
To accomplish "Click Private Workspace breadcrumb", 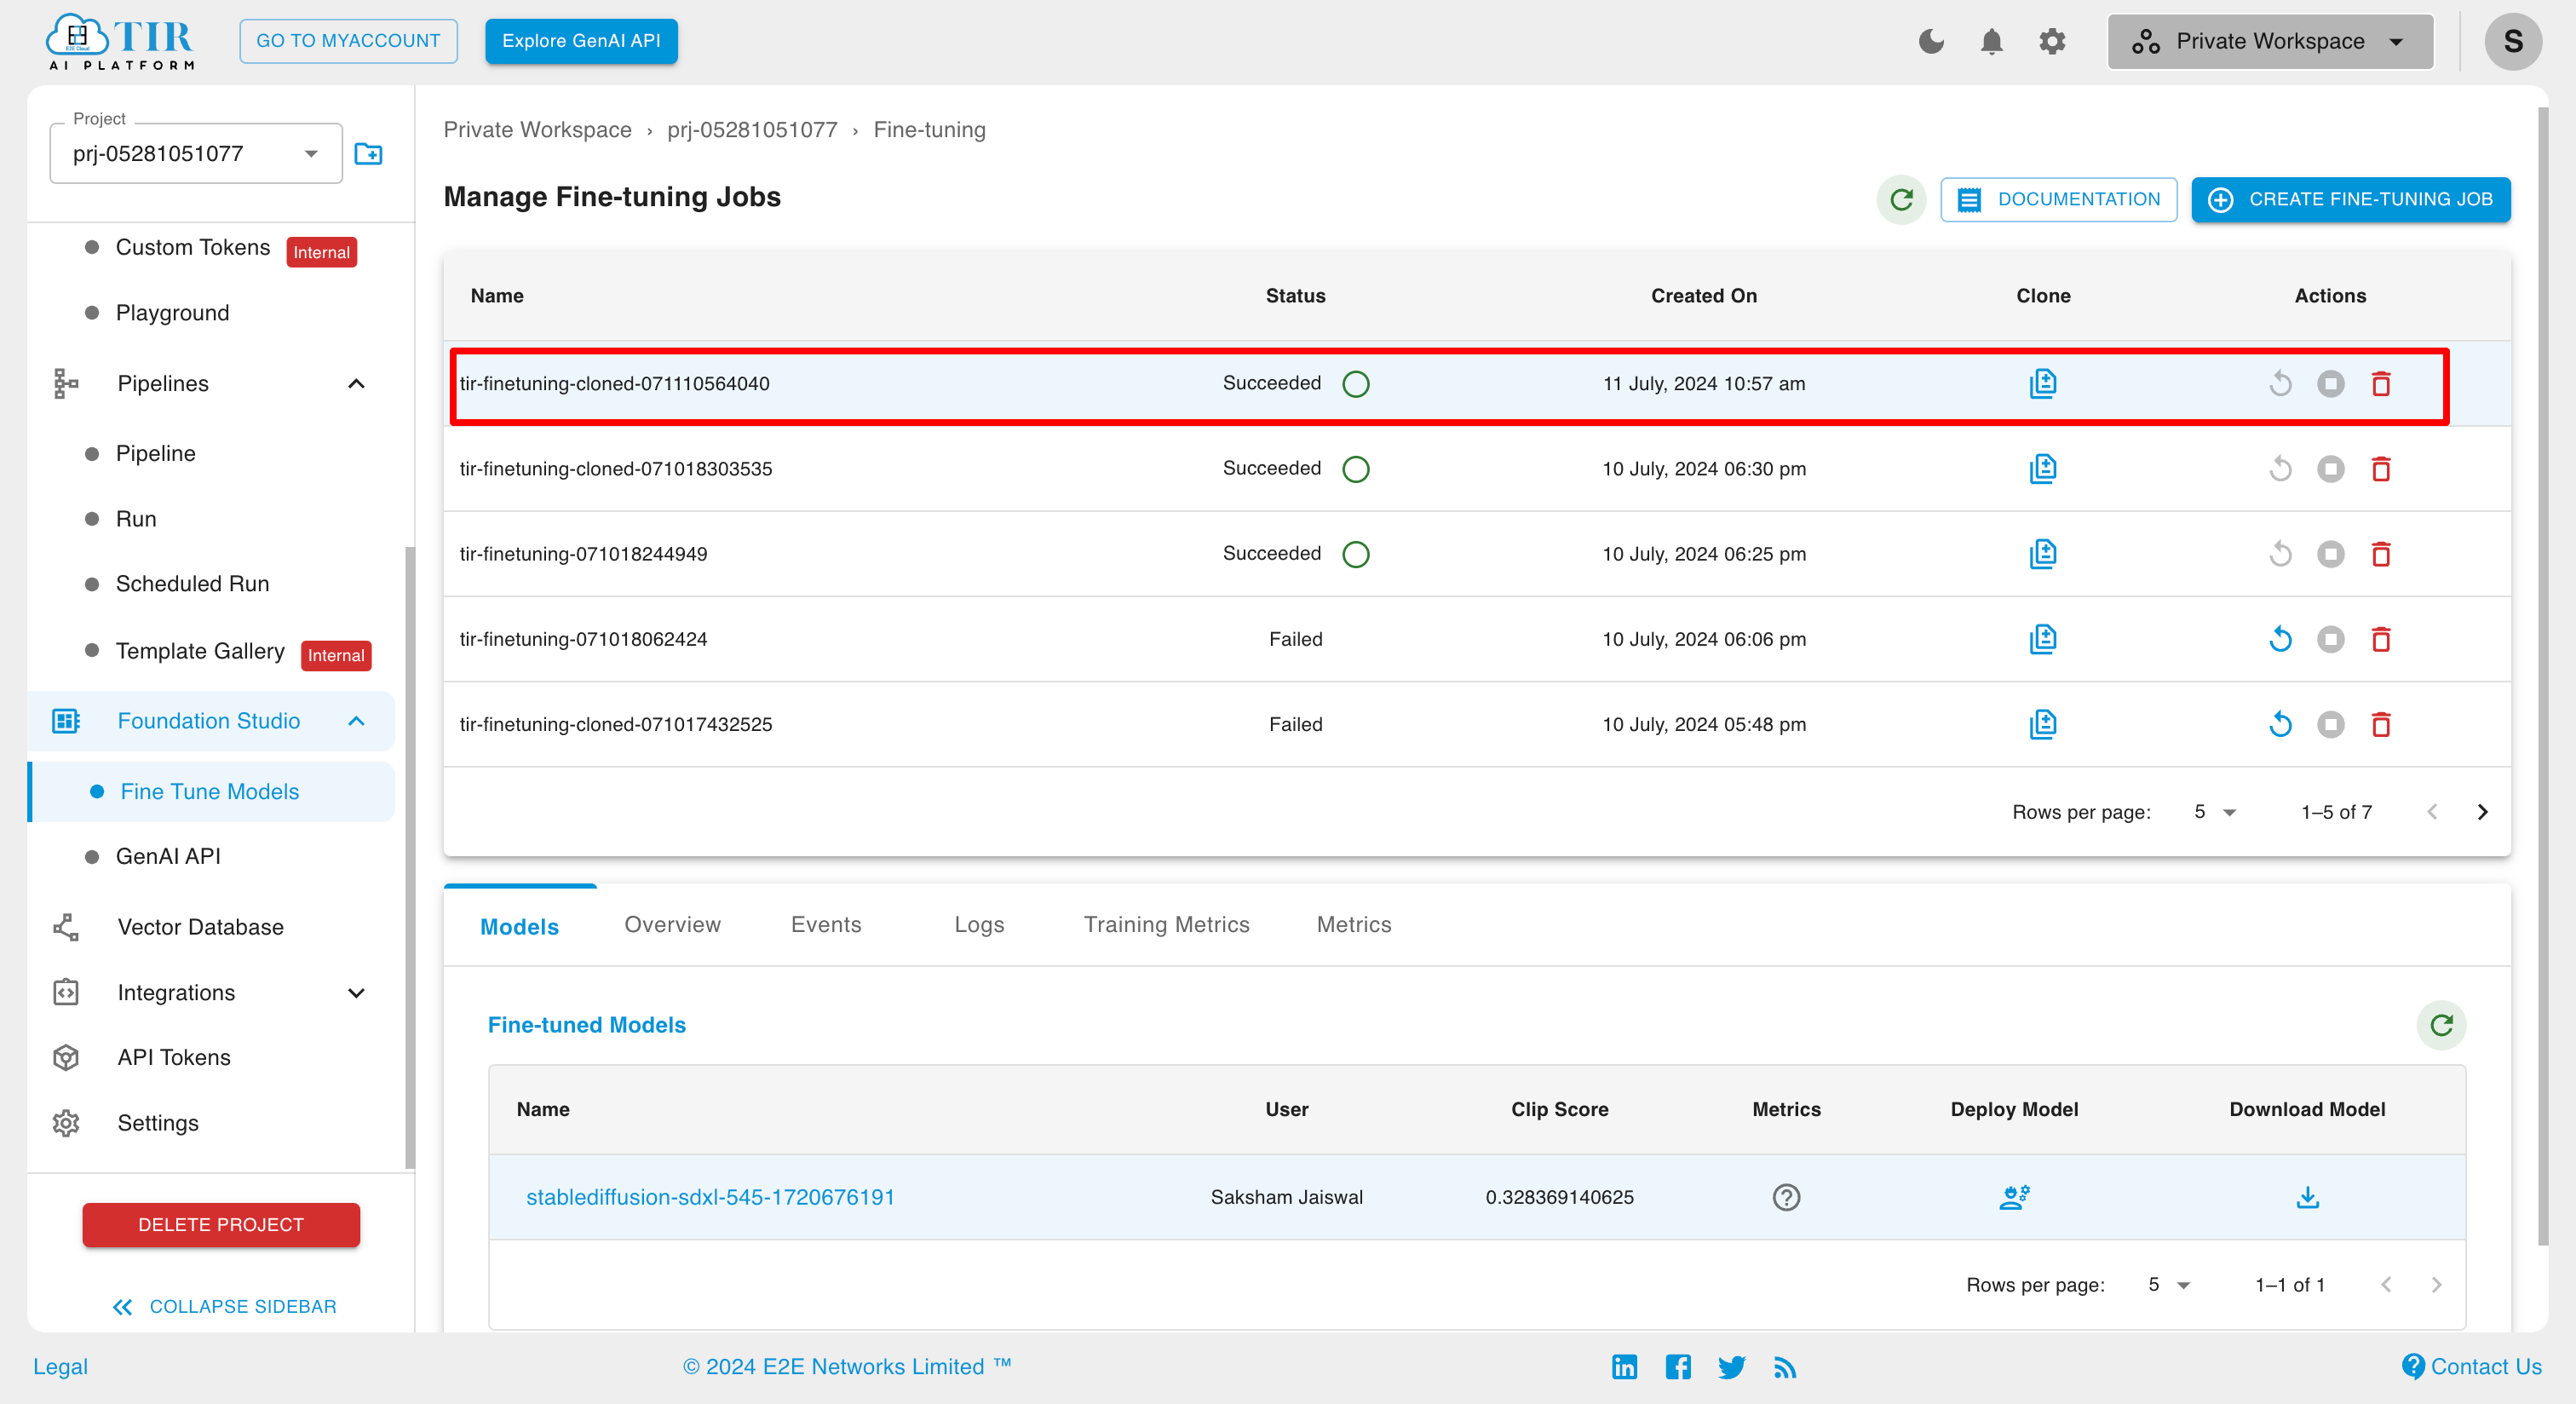I will [537, 130].
